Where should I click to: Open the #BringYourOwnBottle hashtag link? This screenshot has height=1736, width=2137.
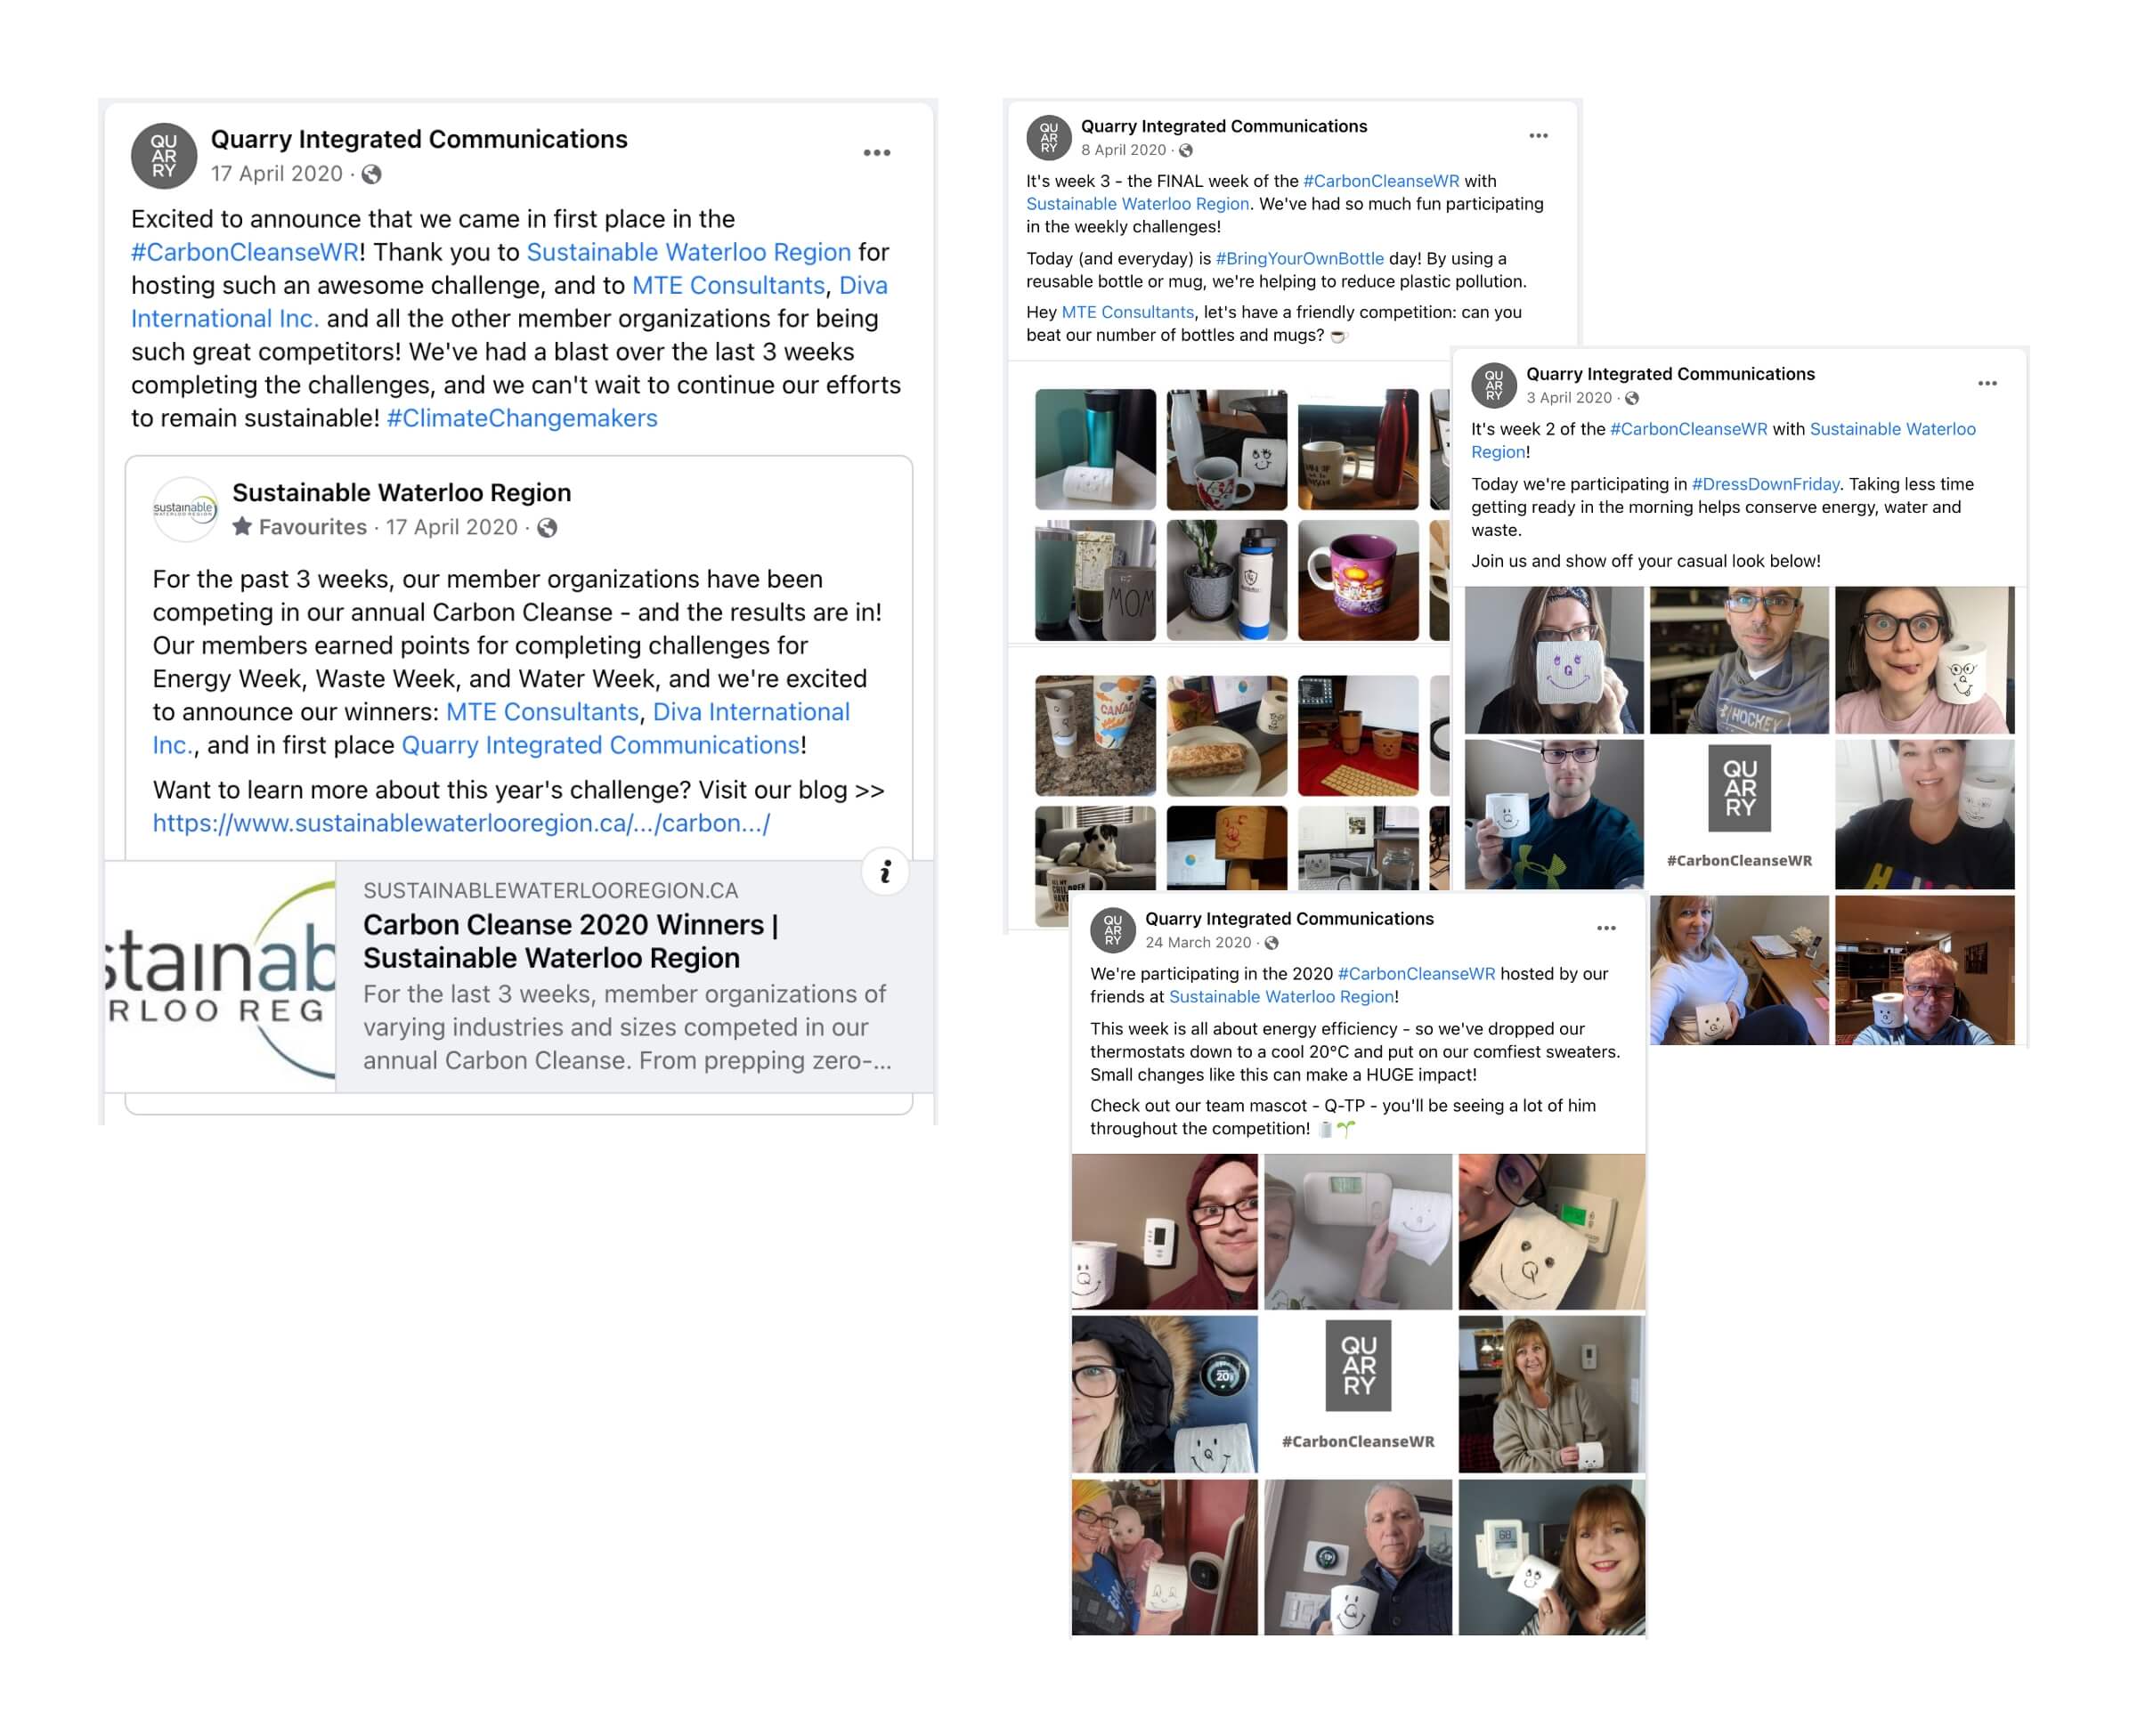click(1299, 258)
